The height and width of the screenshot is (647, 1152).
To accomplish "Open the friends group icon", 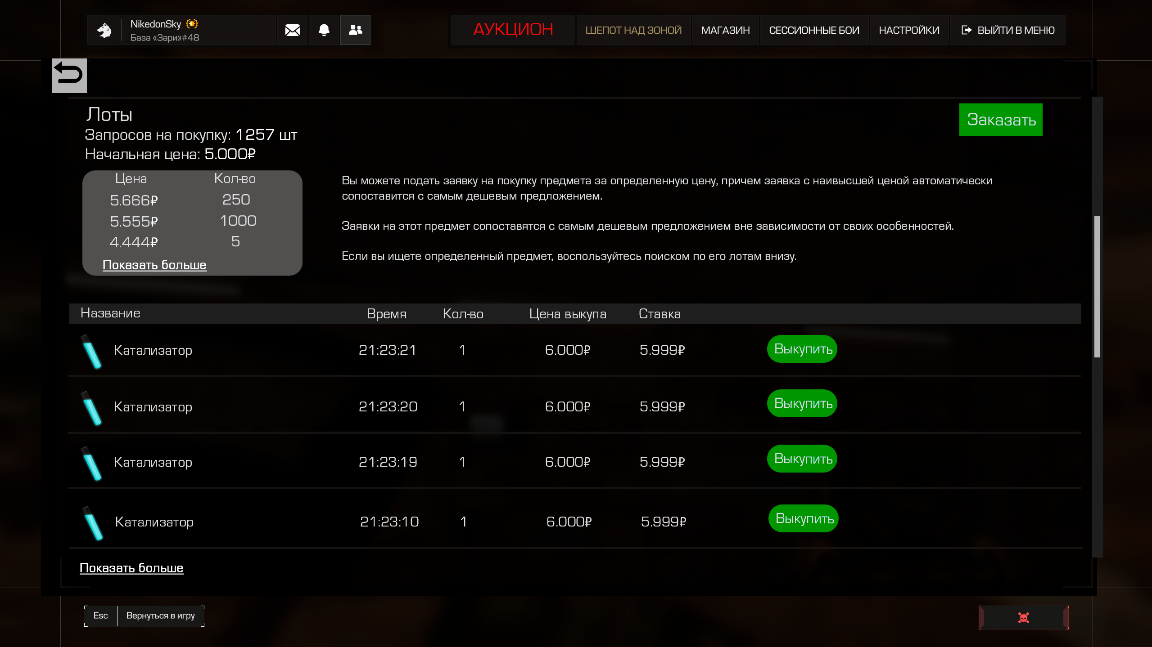I will pos(355,30).
